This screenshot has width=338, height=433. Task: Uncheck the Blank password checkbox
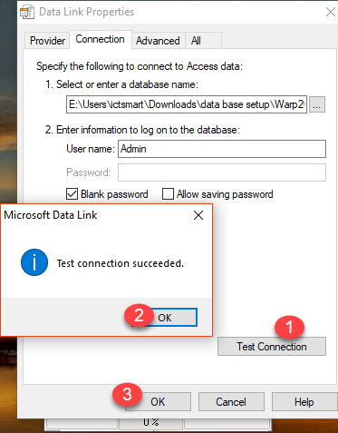click(72, 194)
